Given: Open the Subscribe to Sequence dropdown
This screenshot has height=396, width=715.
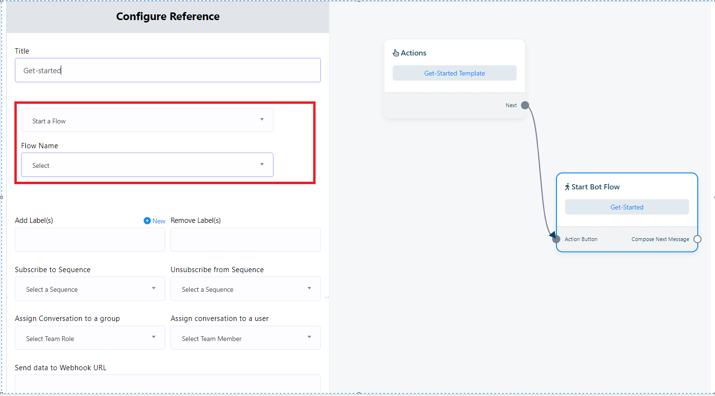Looking at the screenshot, I should pyautogui.click(x=90, y=289).
